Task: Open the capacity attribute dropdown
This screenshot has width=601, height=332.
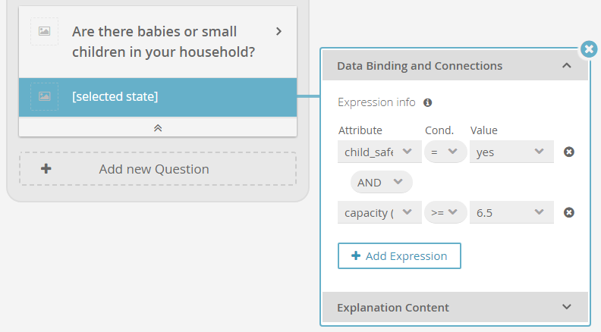Action: pyautogui.click(x=379, y=212)
